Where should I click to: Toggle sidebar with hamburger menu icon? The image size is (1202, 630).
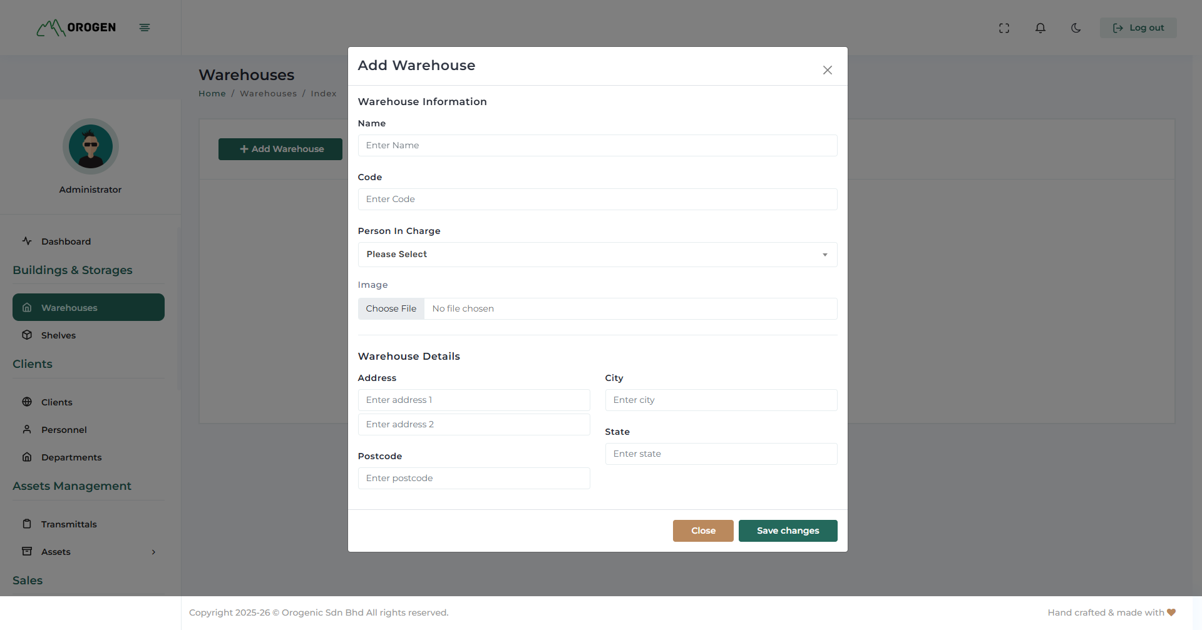click(145, 28)
